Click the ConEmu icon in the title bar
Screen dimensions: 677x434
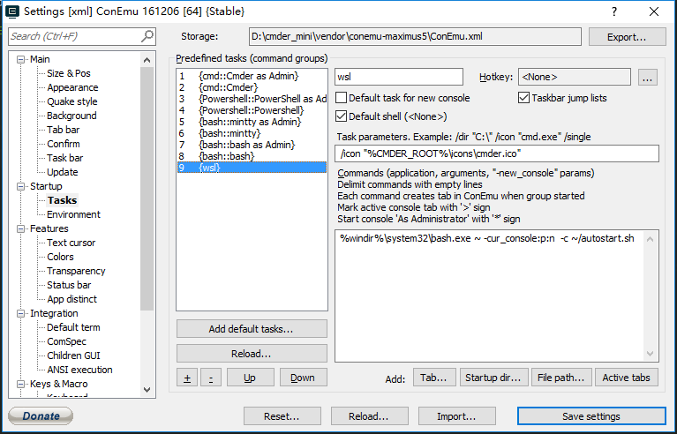coord(11,11)
